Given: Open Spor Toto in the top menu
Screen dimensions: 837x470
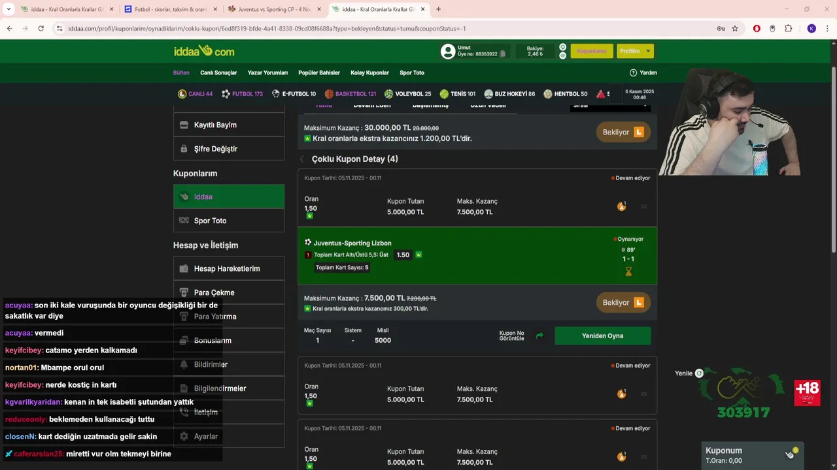Looking at the screenshot, I should pos(412,72).
